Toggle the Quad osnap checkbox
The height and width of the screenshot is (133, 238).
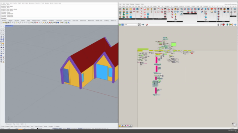[x=34, y=126]
